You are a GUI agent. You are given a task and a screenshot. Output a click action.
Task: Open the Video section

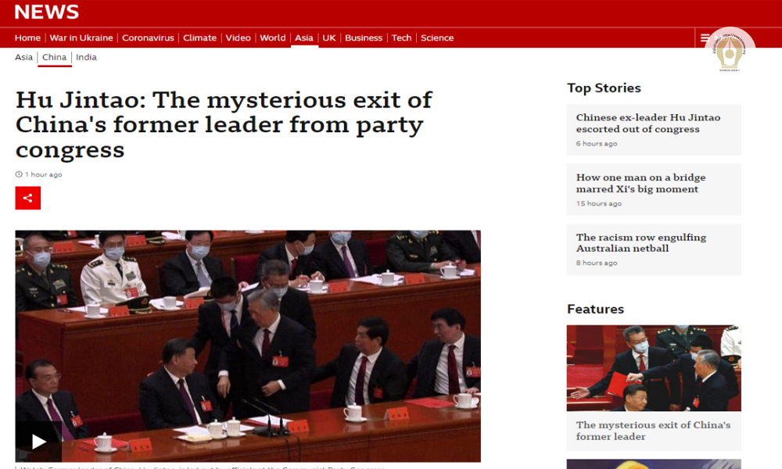click(238, 38)
